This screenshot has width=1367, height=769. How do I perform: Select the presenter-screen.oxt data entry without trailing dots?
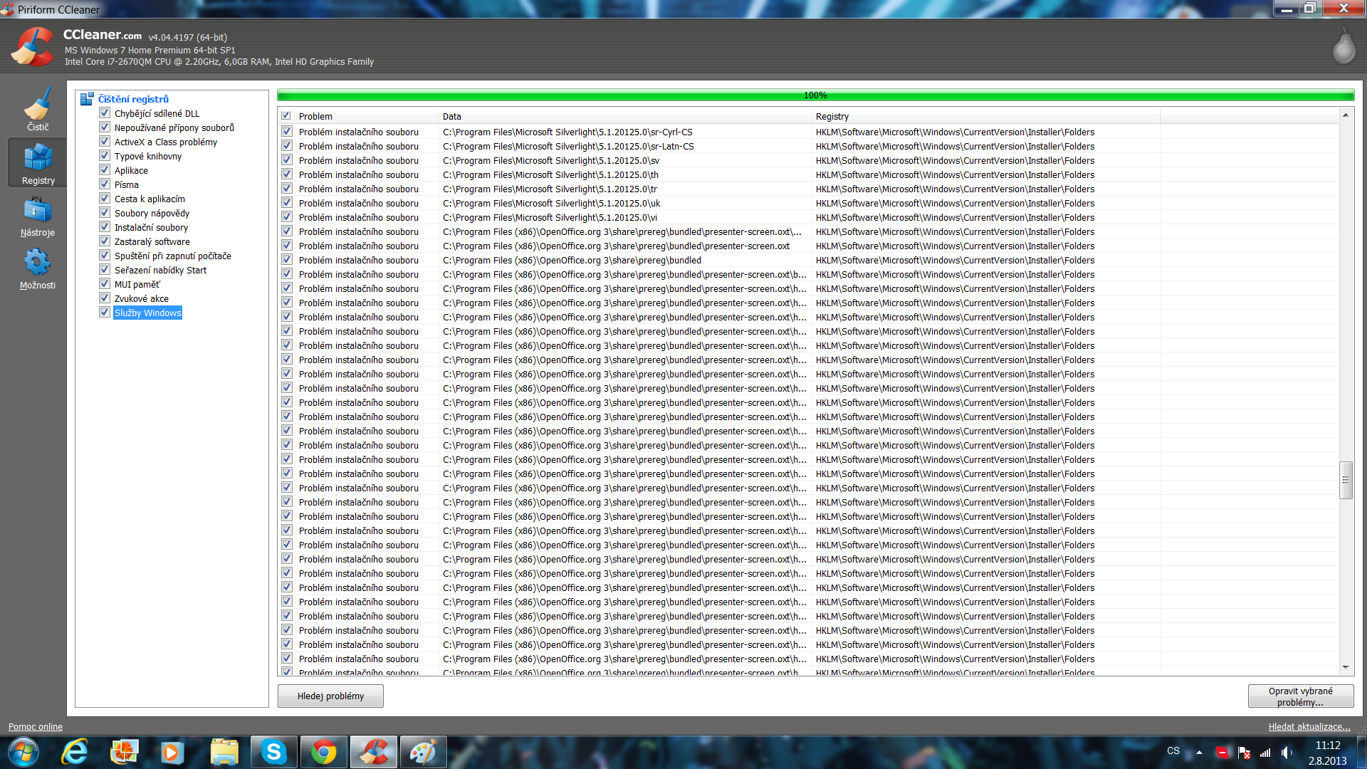tap(616, 246)
